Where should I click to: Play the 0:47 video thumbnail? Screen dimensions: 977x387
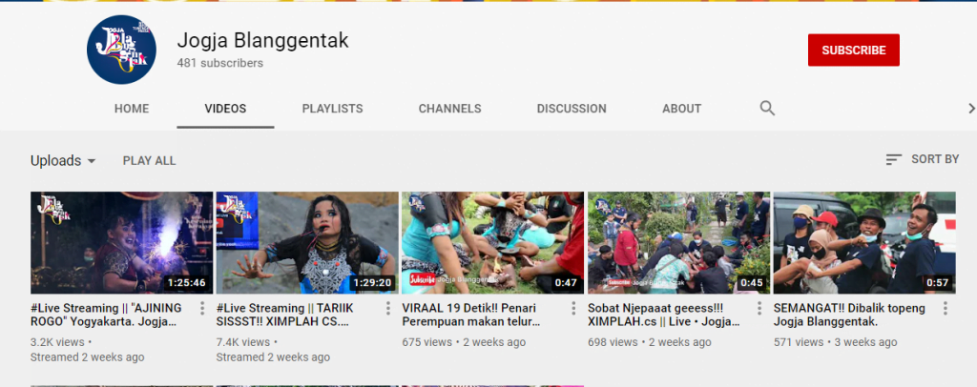(x=493, y=243)
